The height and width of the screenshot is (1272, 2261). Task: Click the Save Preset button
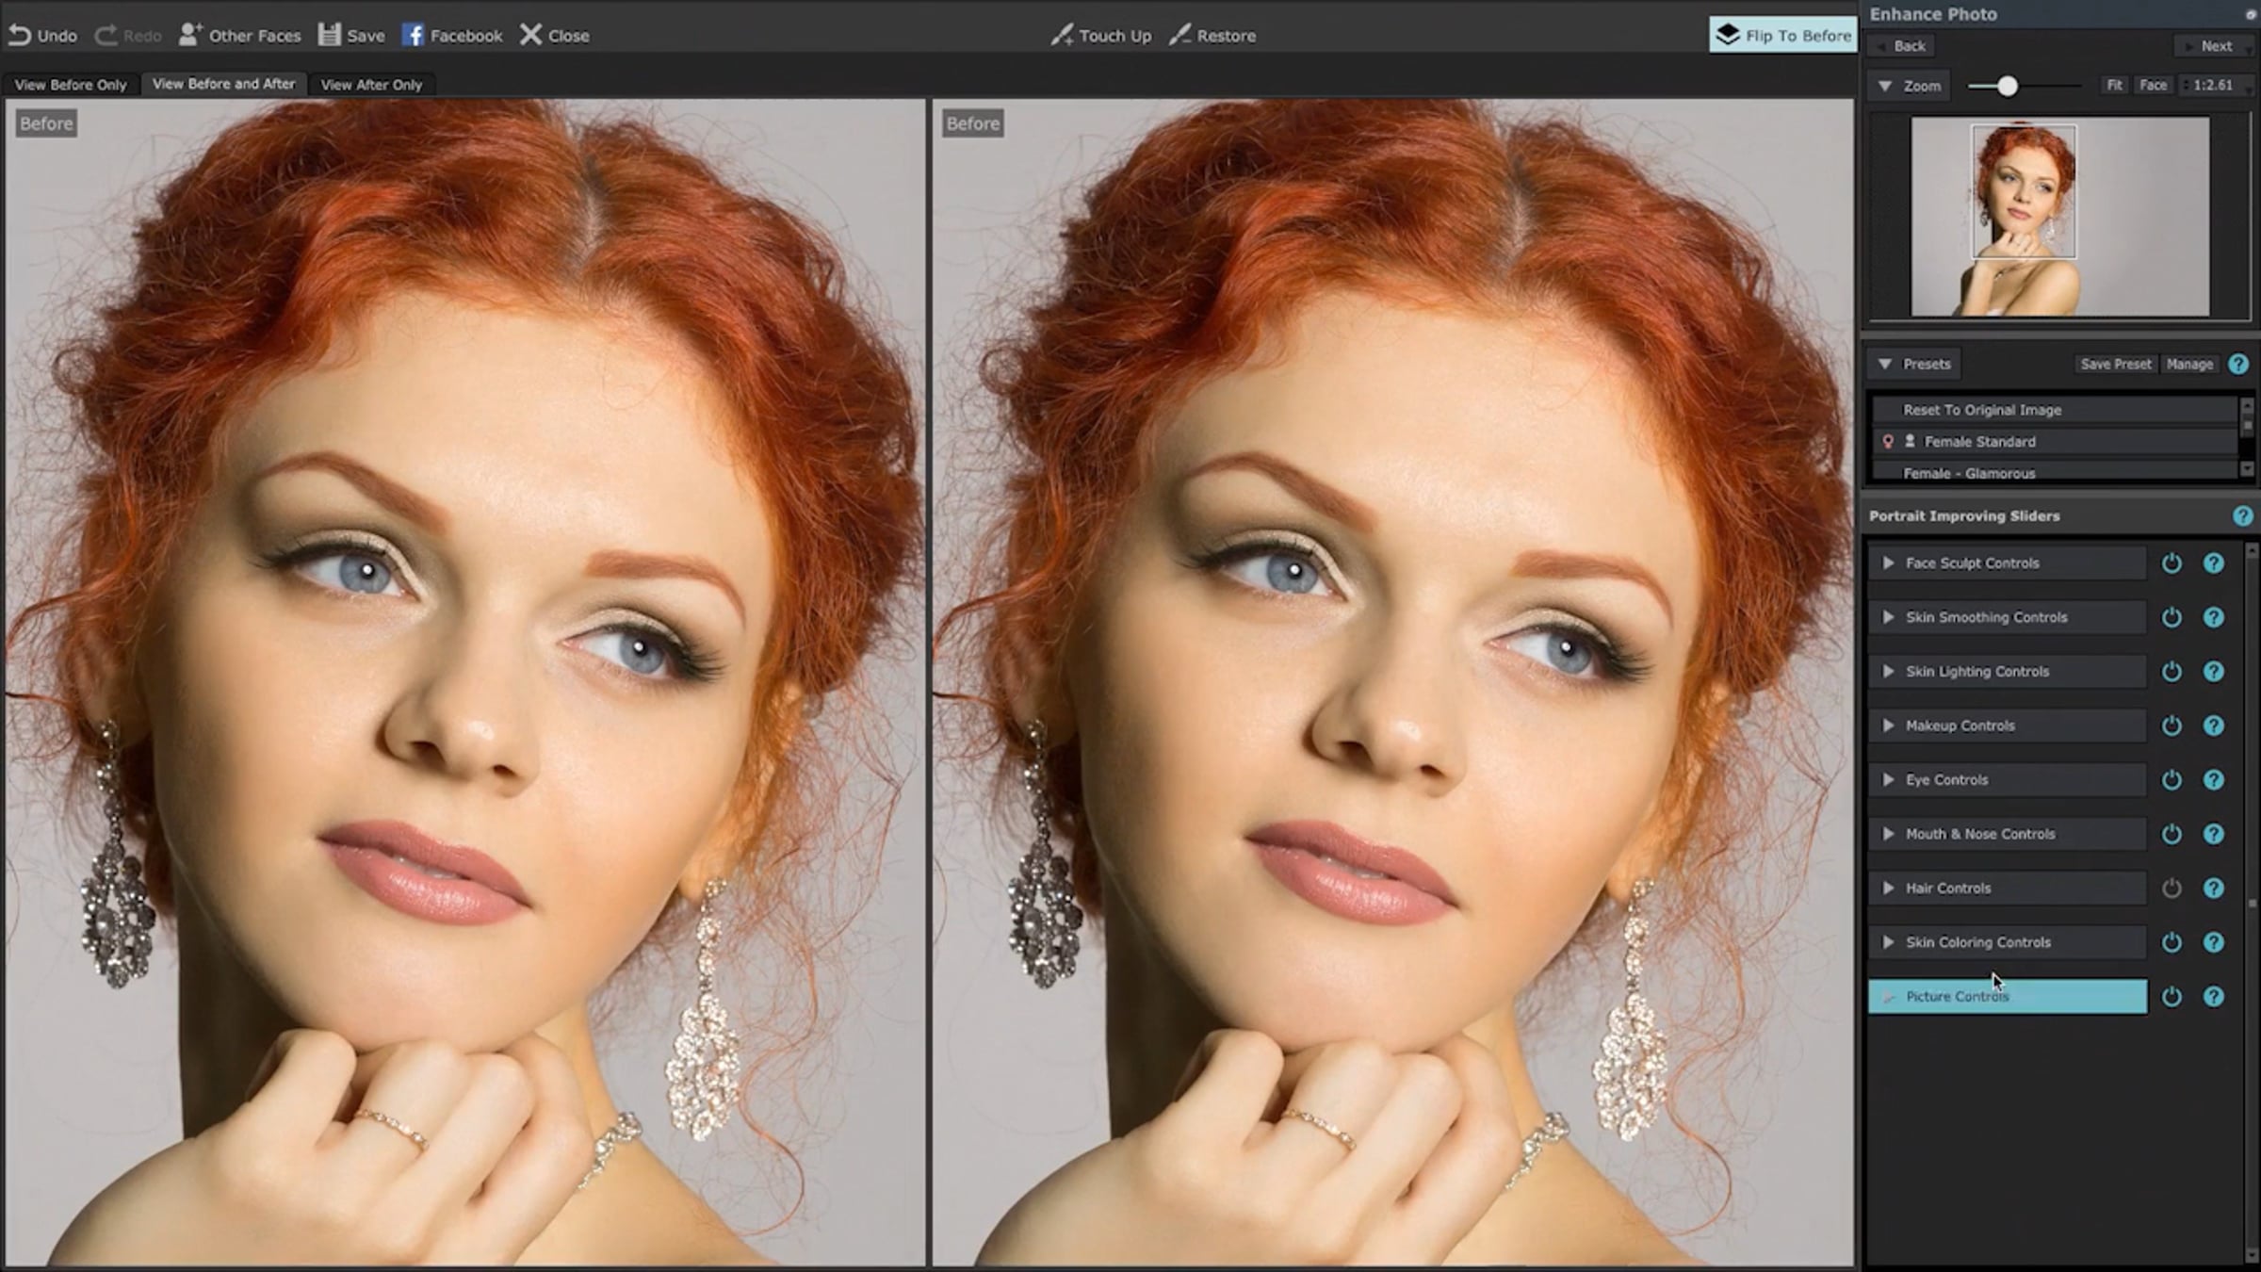coord(2116,364)
